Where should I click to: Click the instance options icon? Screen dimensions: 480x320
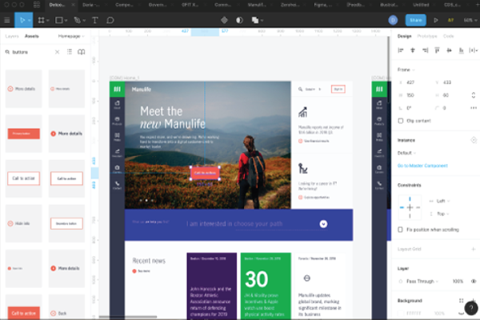coord(474,140)
